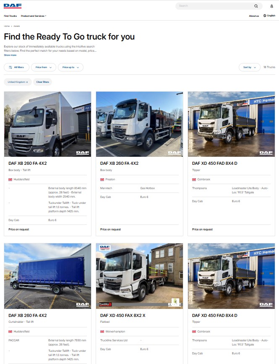The image size is (279, 364).
Task: Click UK flag next to Preston
Action: click(102, 179)
